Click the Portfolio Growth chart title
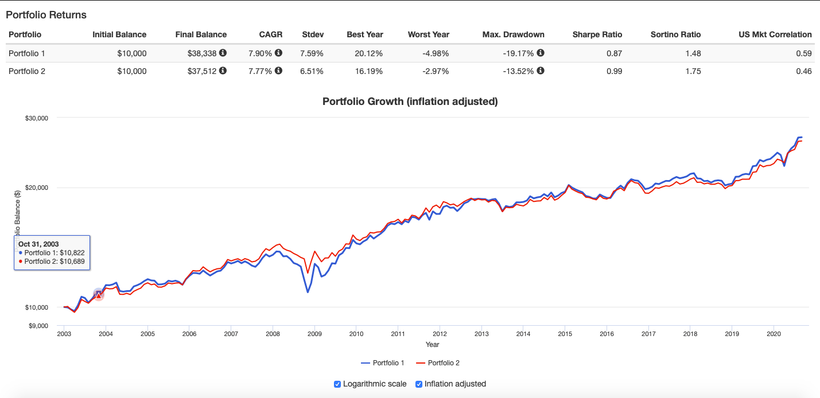Screen dimensions: 820x398 click(x=410, y=102)
